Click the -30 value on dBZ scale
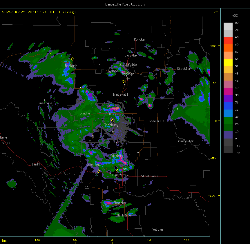Screen dimensions: 250x244 click(x=238, y=153)
